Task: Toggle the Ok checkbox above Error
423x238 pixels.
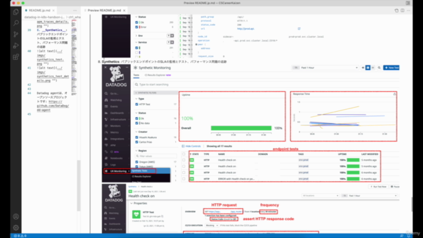Action: (x=137, y=22)
